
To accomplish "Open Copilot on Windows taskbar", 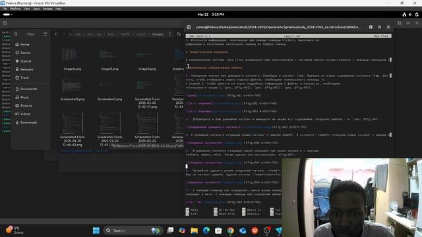I will (x=182, y=230).
